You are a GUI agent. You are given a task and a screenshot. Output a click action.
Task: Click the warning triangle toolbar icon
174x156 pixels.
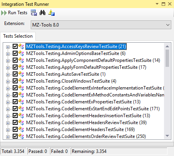coord(51,13)
